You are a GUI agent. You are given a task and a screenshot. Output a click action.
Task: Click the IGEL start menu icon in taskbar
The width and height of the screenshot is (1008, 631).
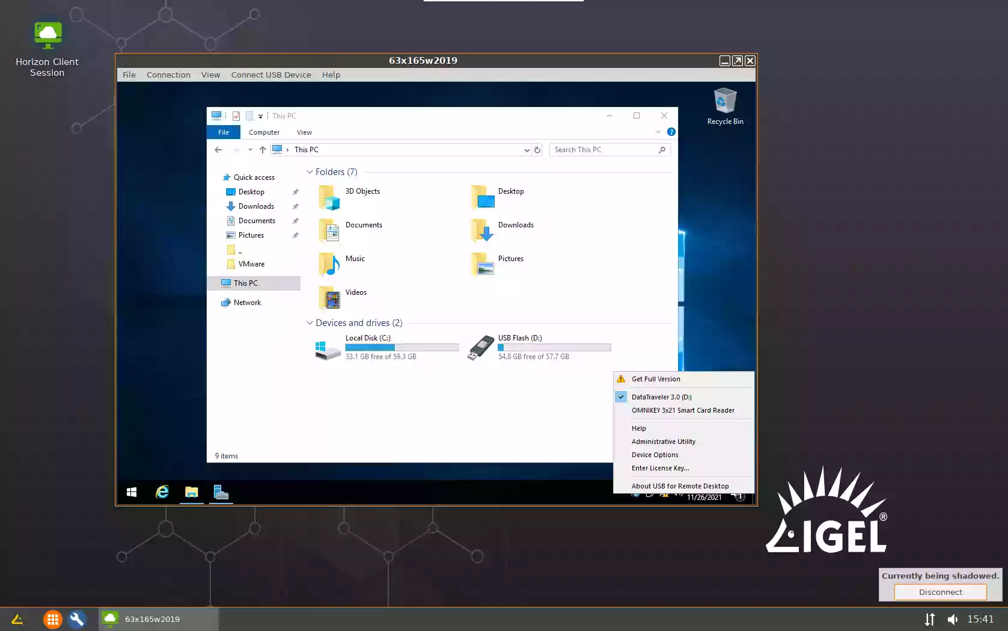click(17, 619)
